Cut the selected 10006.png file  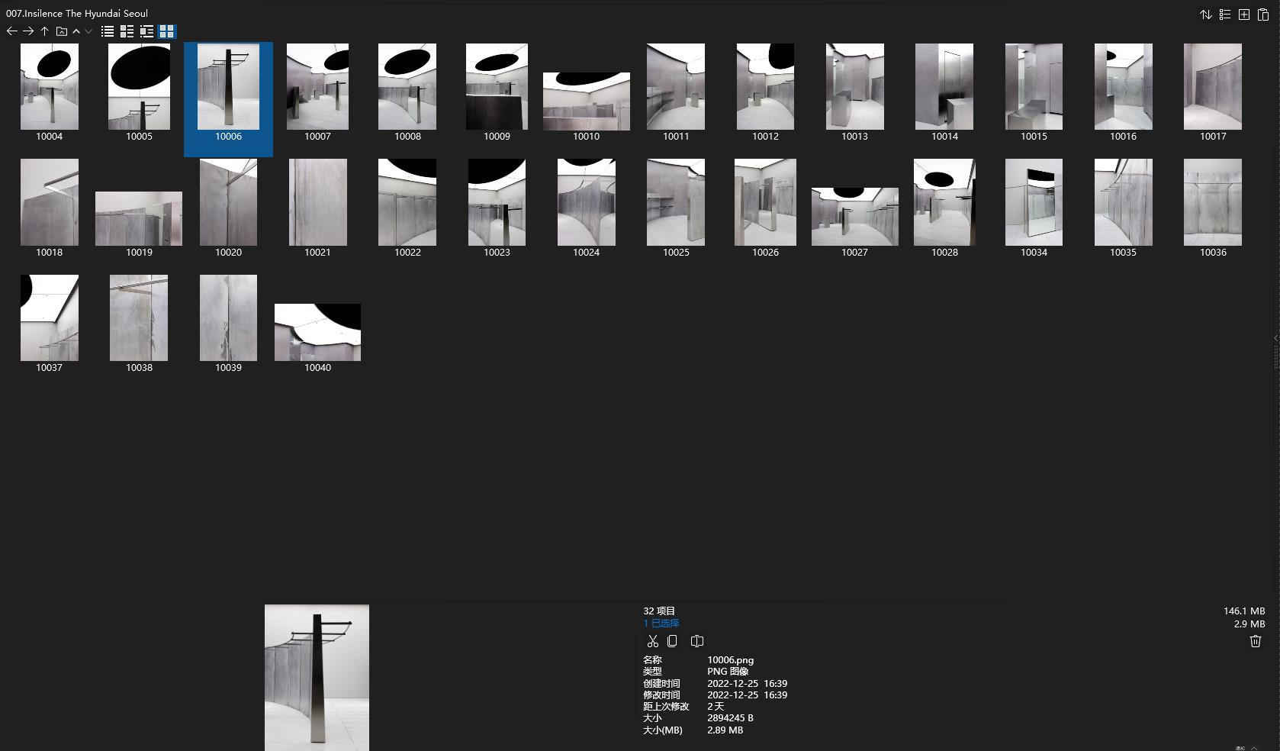653,641
